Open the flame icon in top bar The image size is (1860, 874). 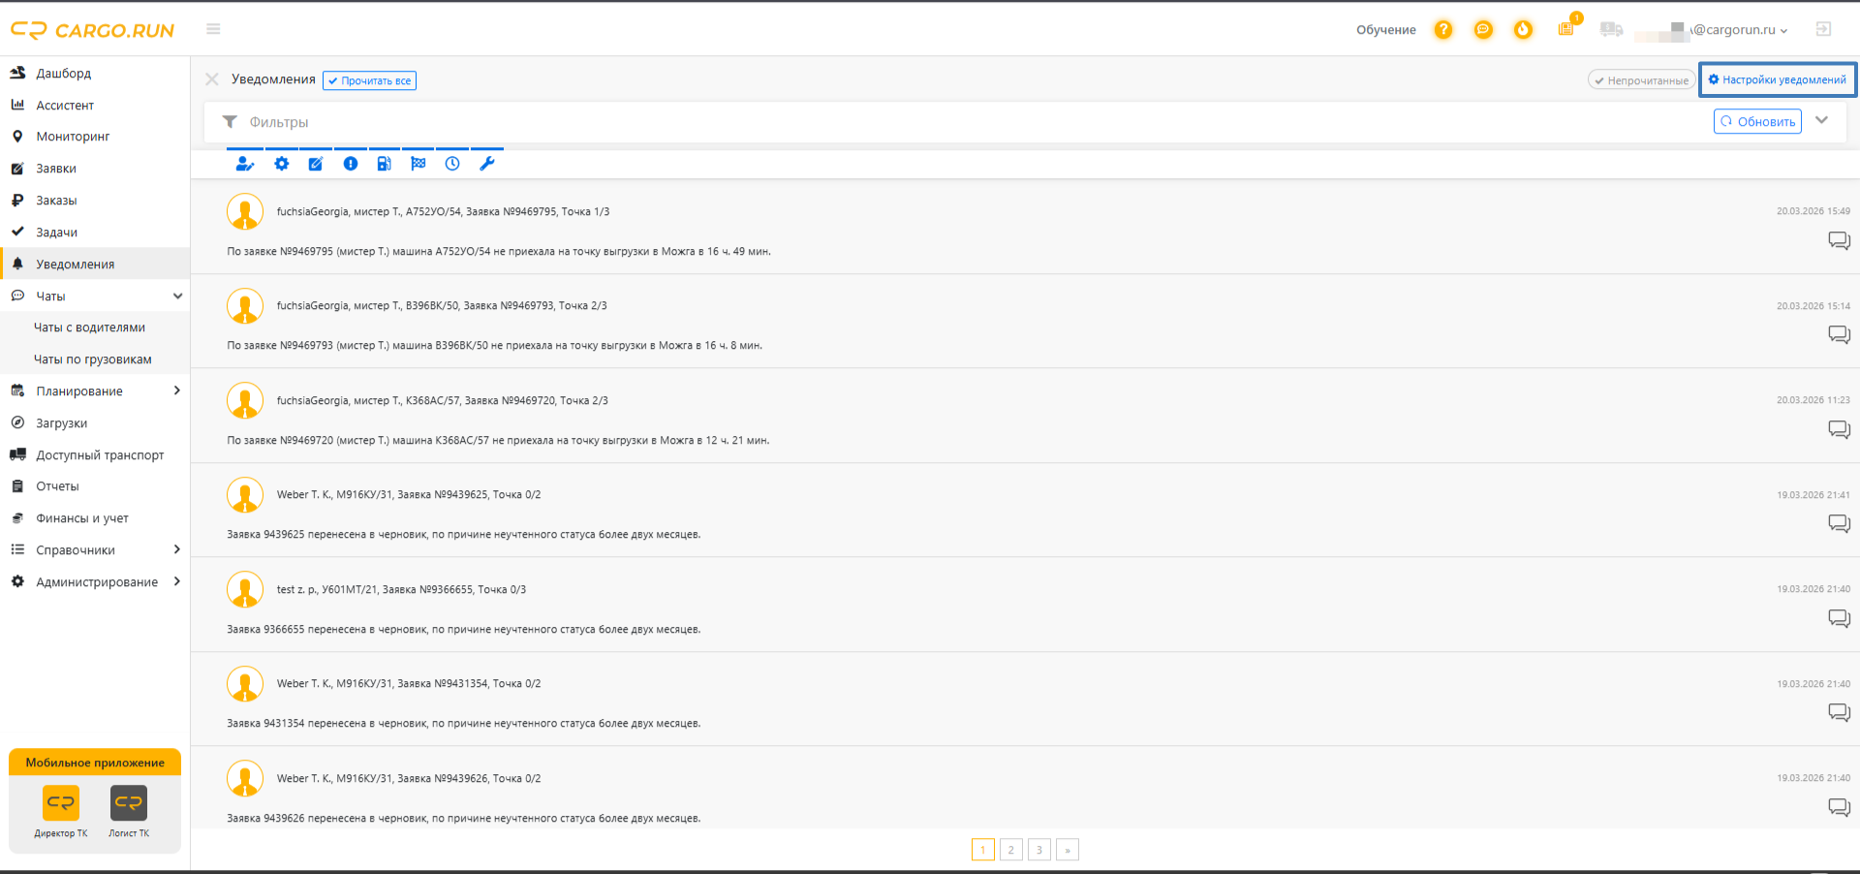[x=1523, y=30]
